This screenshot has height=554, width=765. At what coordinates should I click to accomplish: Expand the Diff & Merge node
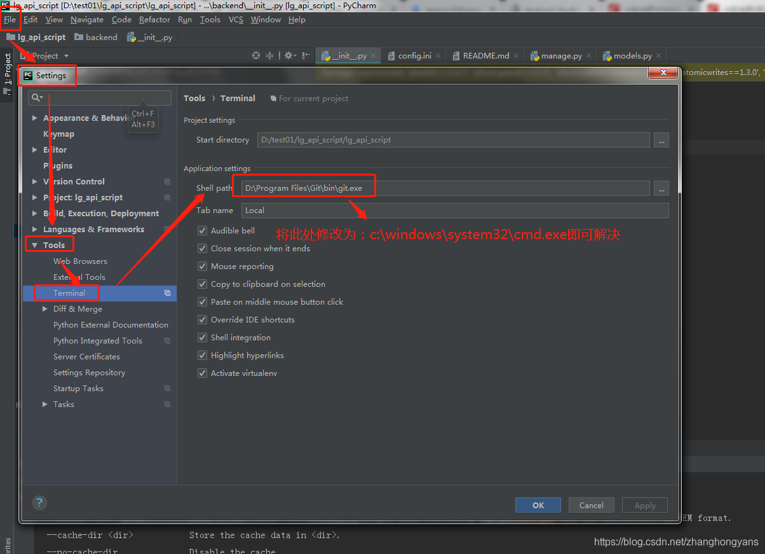click(x=45, y=309)
